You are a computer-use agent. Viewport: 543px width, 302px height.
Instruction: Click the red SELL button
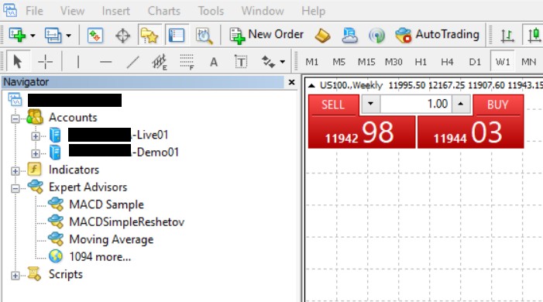point(333,105)
